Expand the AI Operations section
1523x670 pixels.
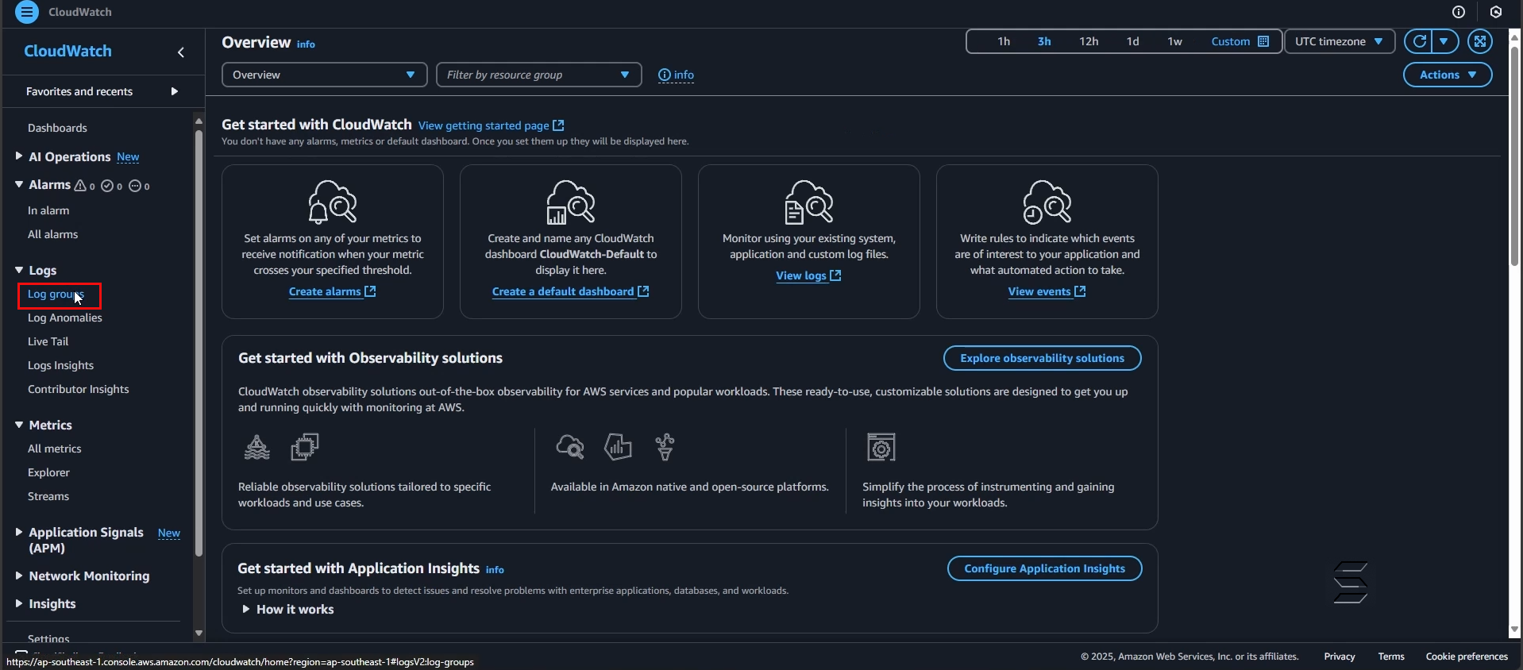click(18, 156)
